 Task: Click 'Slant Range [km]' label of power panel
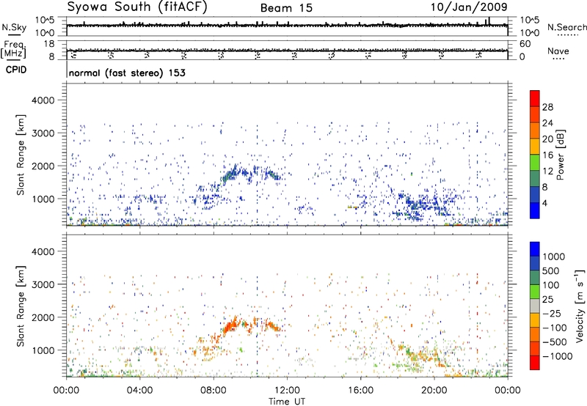click(x=21, y=155)
